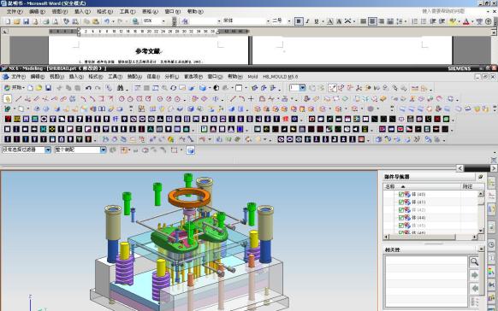
Task: Open the Word font name dropdown
Action: pyautogui.click(x=268, y=21)
